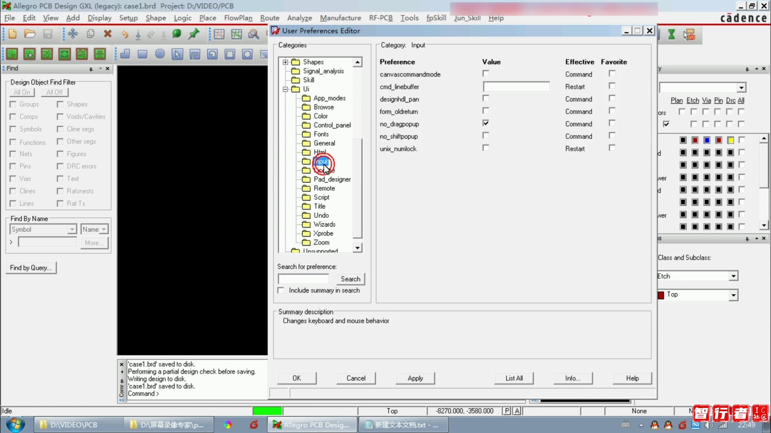Click the List All button
771x433 pixels.
pyautogui.click(x=514, y=378)
